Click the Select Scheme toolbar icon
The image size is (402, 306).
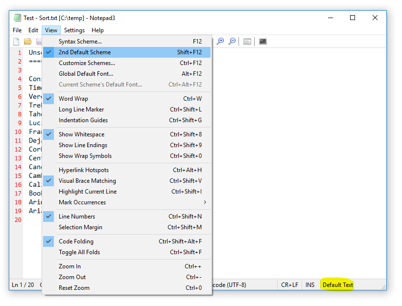click(x=247, y=42)
